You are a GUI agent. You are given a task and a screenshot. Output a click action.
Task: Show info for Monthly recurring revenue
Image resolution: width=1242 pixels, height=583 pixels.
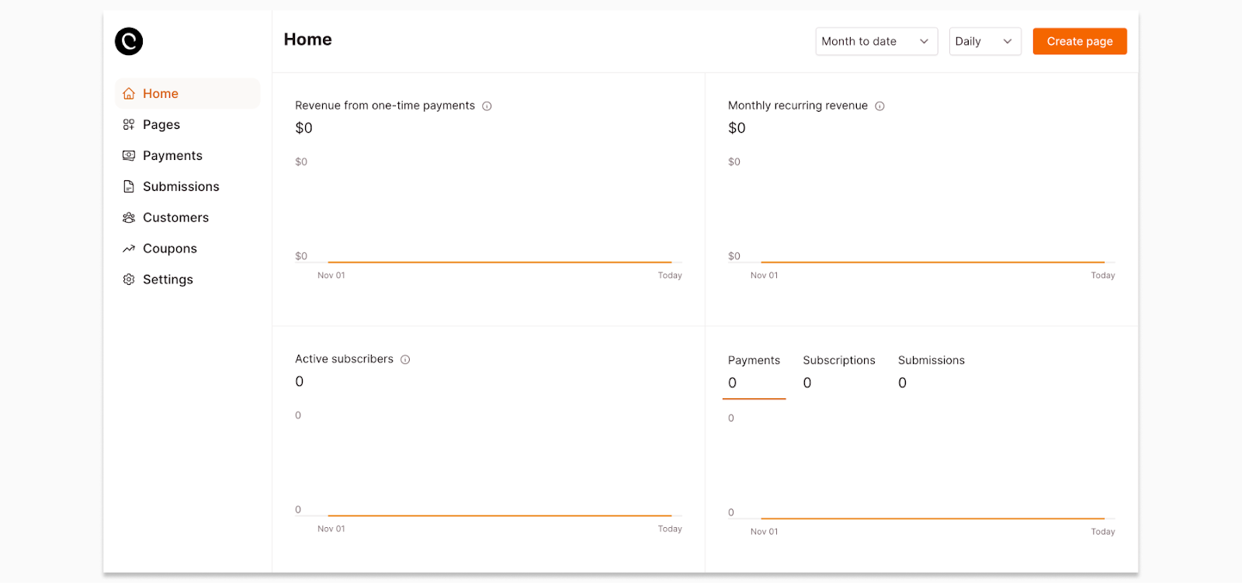pos(879,106)
